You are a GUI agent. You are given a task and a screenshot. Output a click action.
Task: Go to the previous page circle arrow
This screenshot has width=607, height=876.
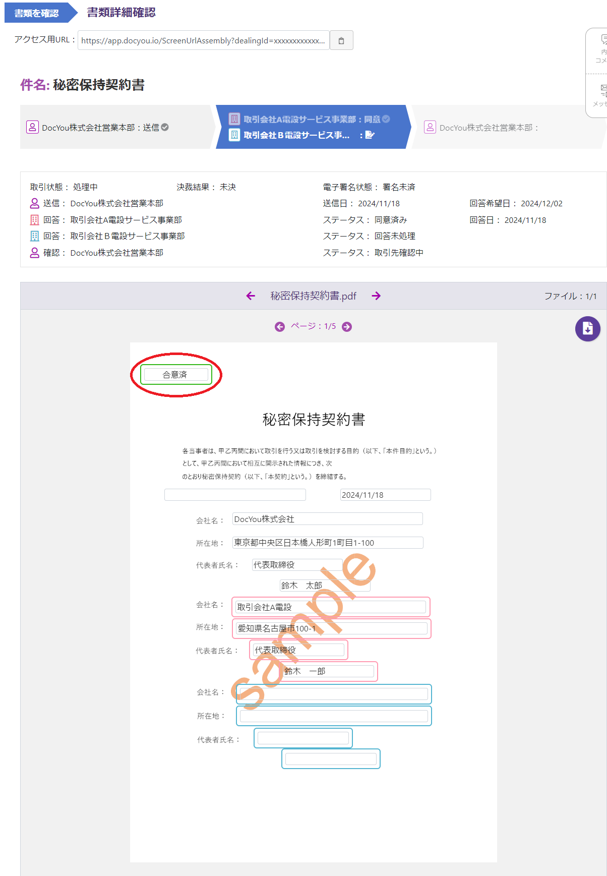tap(280, 327)
